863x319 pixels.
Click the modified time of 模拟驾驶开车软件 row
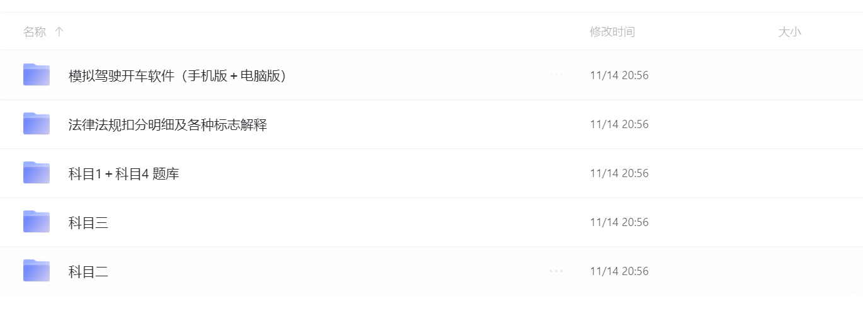(x=619, y=75)
